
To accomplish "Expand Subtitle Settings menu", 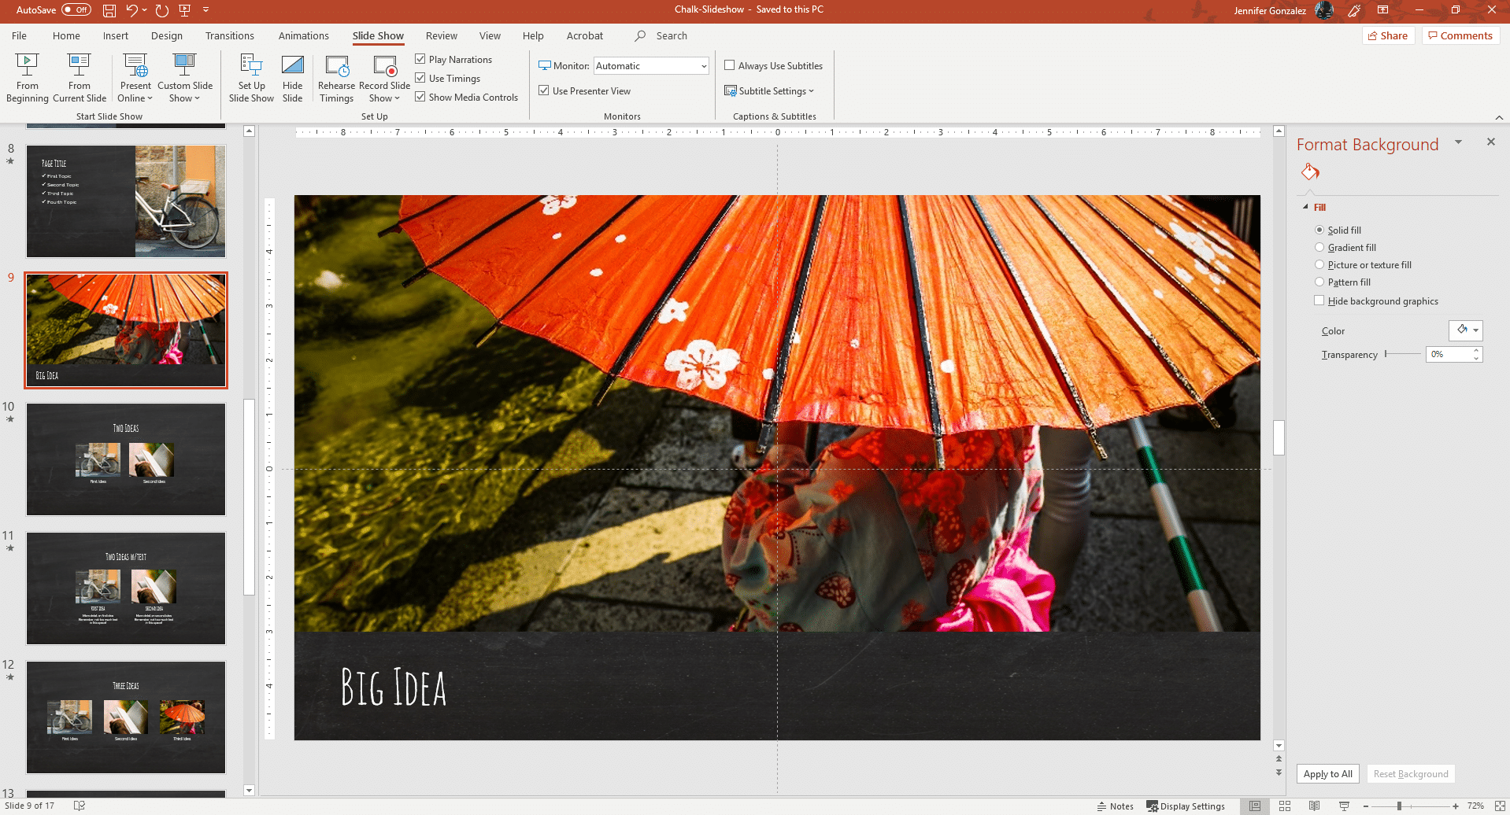I will 769,91.
